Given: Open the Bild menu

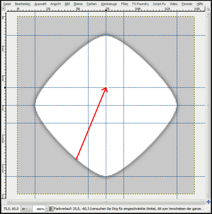Looking at the screenshot, I should point(67,4).
